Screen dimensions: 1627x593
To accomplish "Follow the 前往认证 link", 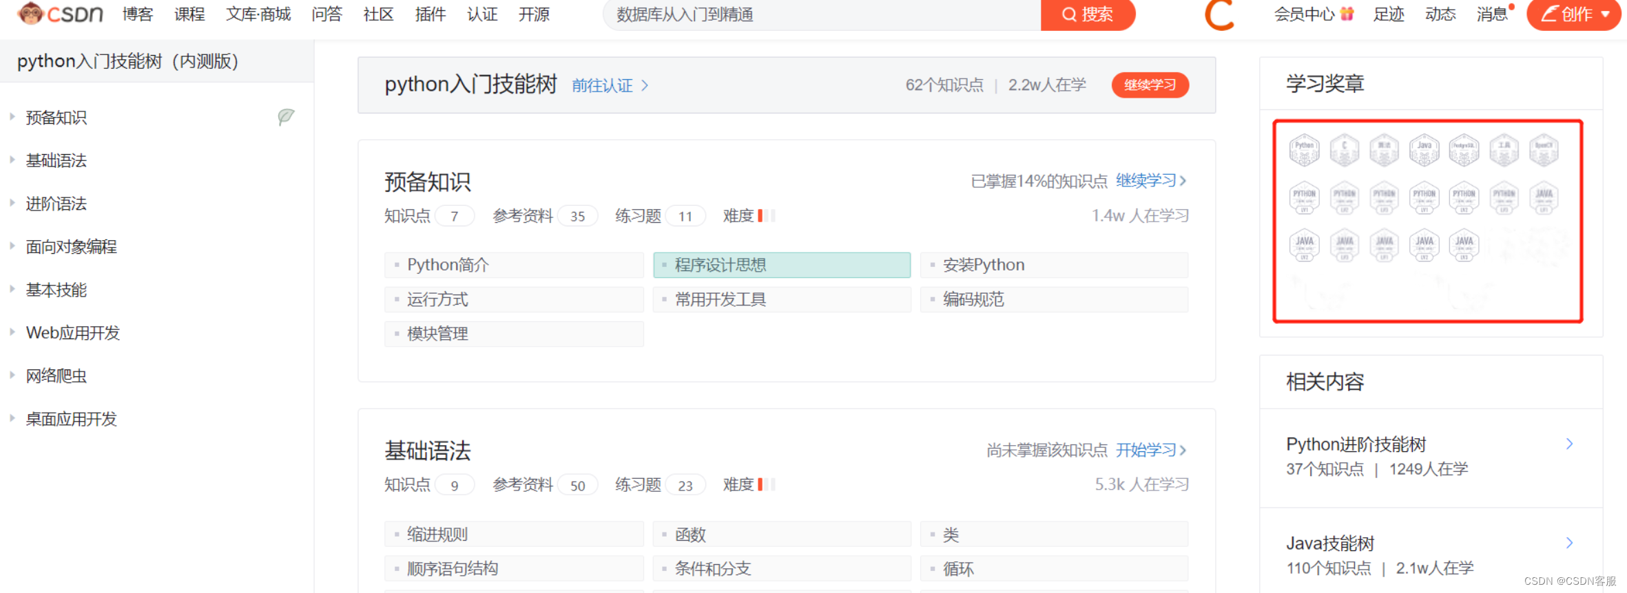I will 610,85.
